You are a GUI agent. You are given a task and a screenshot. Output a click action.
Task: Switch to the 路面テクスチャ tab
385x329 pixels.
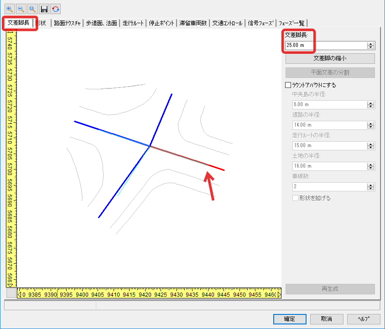(67, 23)
